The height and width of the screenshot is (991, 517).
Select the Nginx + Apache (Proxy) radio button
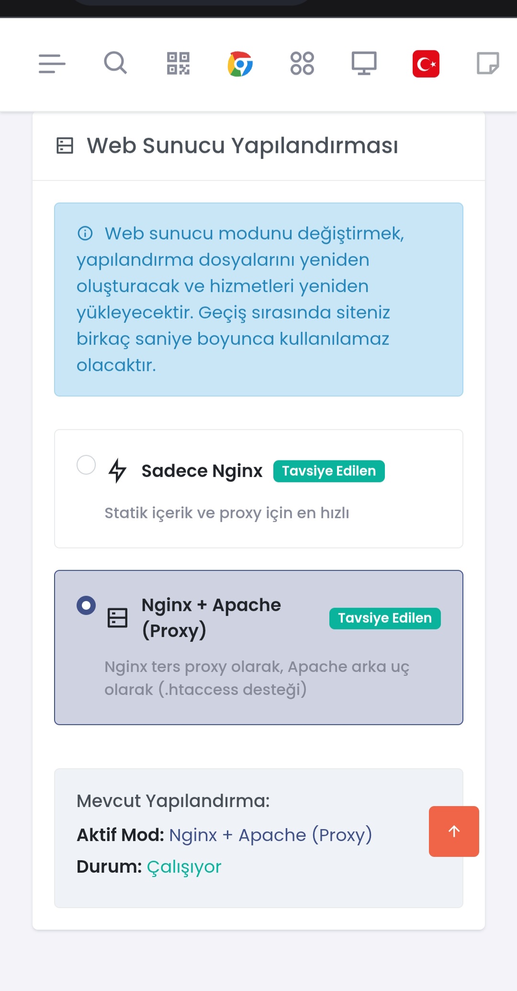click(86, 605)
